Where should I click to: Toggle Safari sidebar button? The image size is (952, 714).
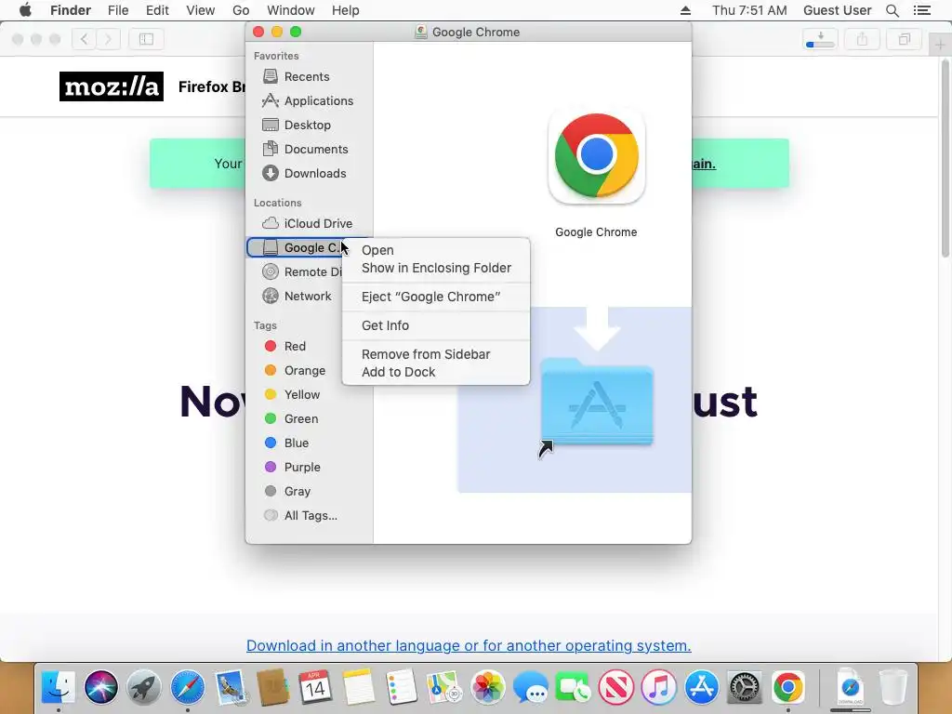coord(146,39)
